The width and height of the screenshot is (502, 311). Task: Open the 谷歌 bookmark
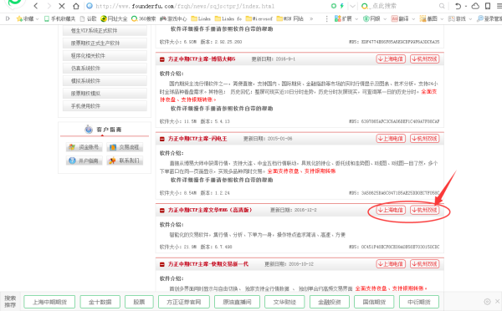[89, 19]
